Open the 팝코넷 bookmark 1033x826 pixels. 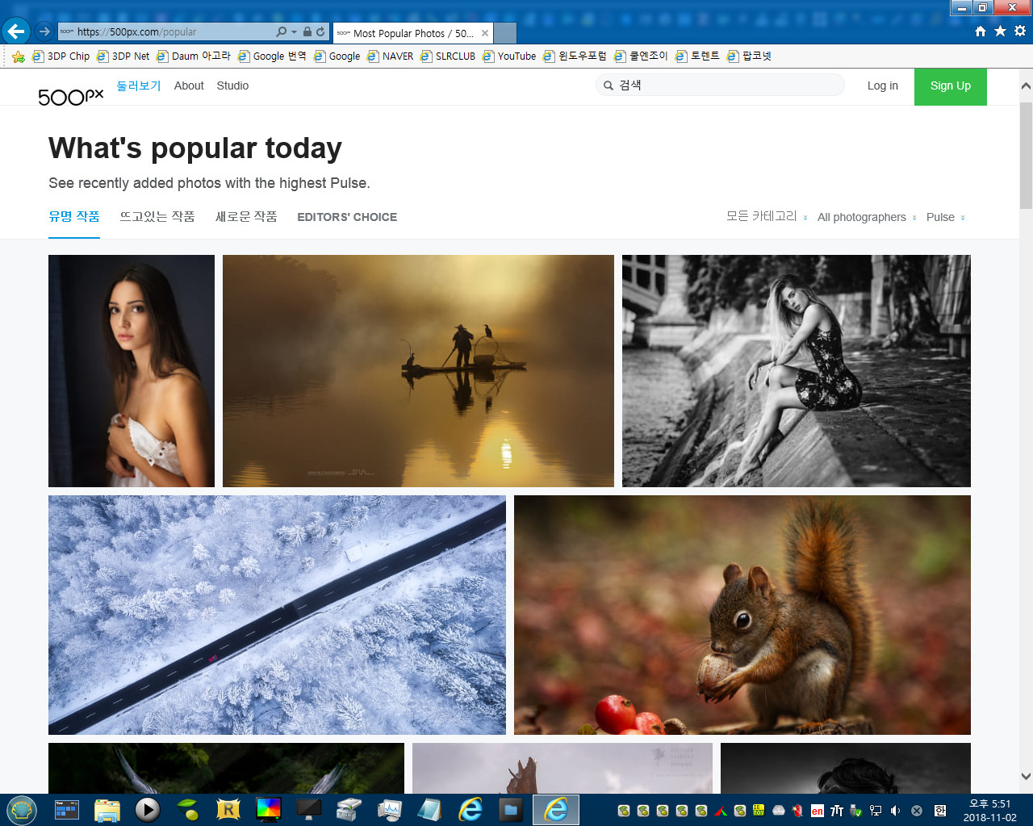coord(749,56)
